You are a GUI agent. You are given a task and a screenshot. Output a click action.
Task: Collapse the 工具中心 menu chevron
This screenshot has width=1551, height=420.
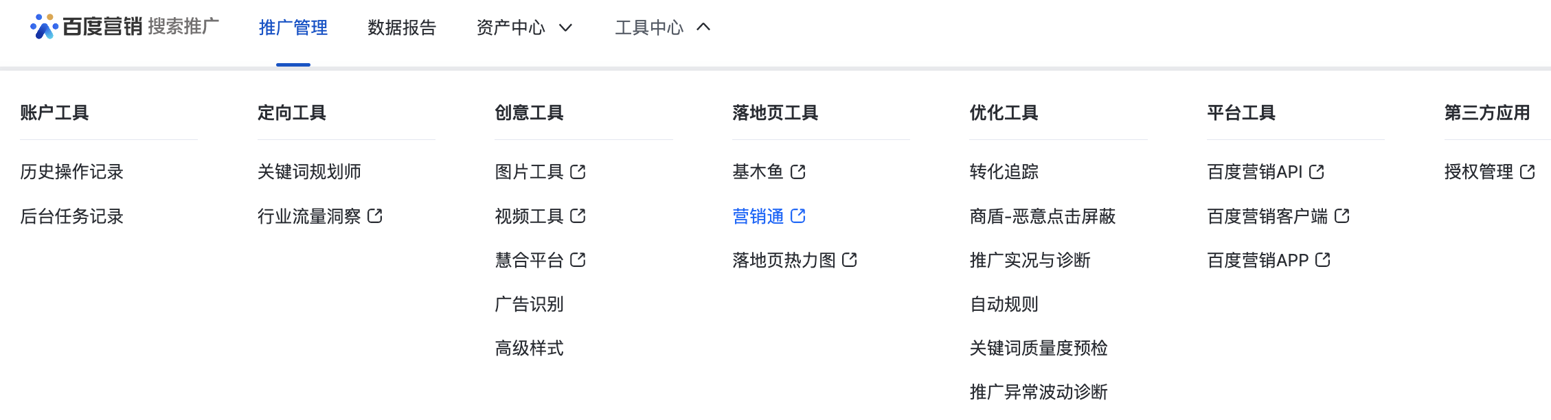coord(703,27)
